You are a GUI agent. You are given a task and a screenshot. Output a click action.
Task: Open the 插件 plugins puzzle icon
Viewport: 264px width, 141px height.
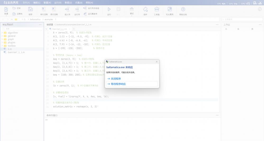click(x=145, y=10)
